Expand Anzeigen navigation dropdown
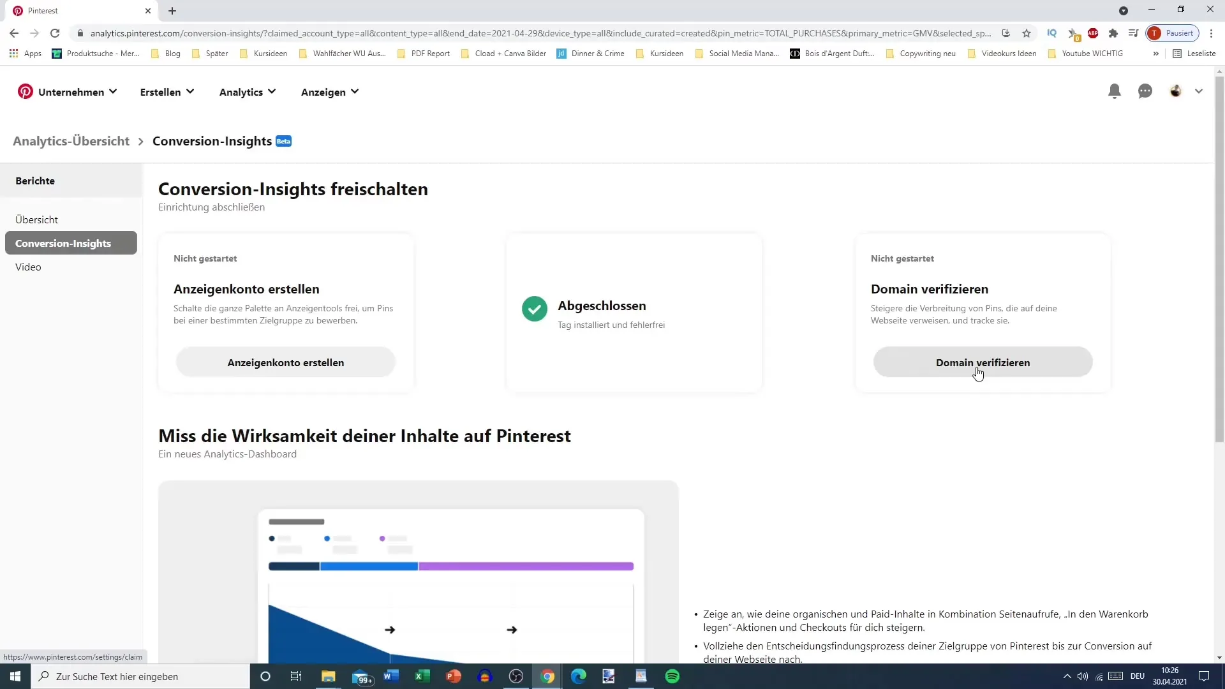 click(330, 92)
